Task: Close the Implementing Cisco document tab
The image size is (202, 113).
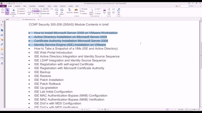Action: coord(39,19)
